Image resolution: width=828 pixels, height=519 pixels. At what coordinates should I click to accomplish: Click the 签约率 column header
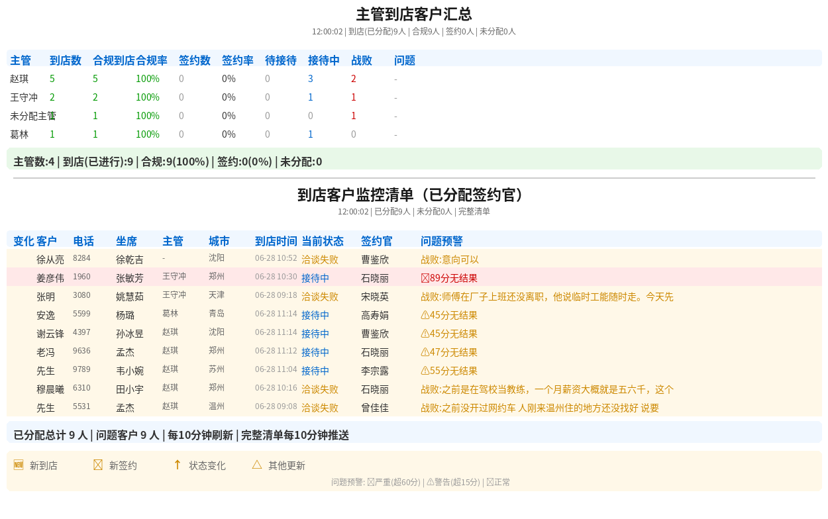point(238,60)
